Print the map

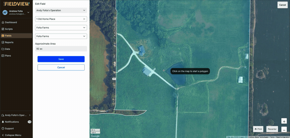click(x=258, y=129)
